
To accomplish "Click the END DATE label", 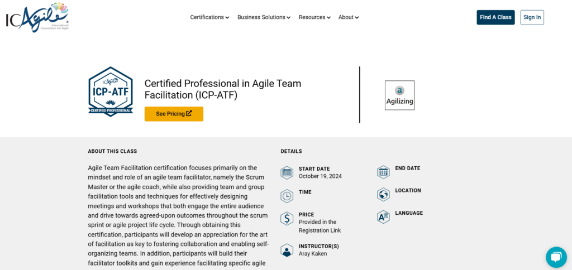I will pos(407,168).
